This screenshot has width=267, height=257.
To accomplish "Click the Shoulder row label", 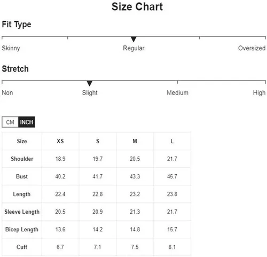I will tap(22, 159).
